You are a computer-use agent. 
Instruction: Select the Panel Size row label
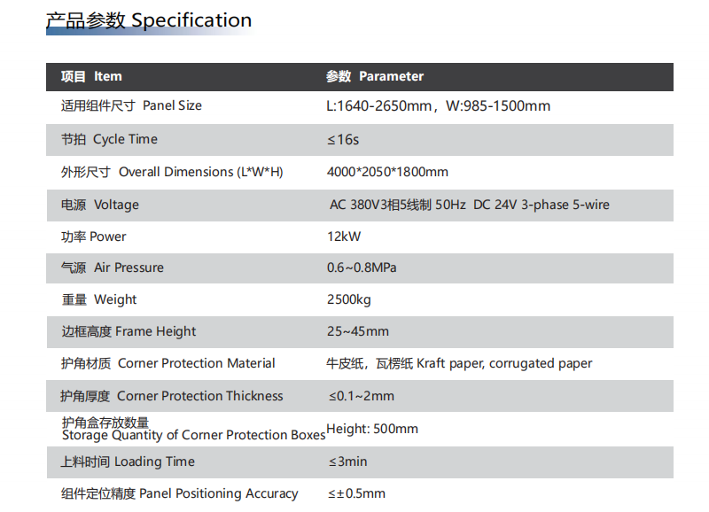[x=131, y=105]
